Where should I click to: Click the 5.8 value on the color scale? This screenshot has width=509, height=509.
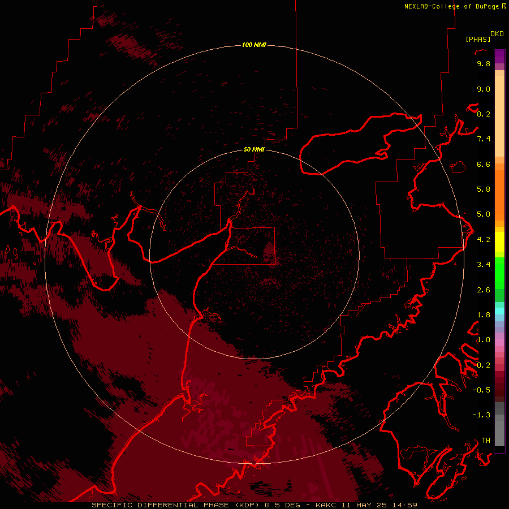pos(484,189)
